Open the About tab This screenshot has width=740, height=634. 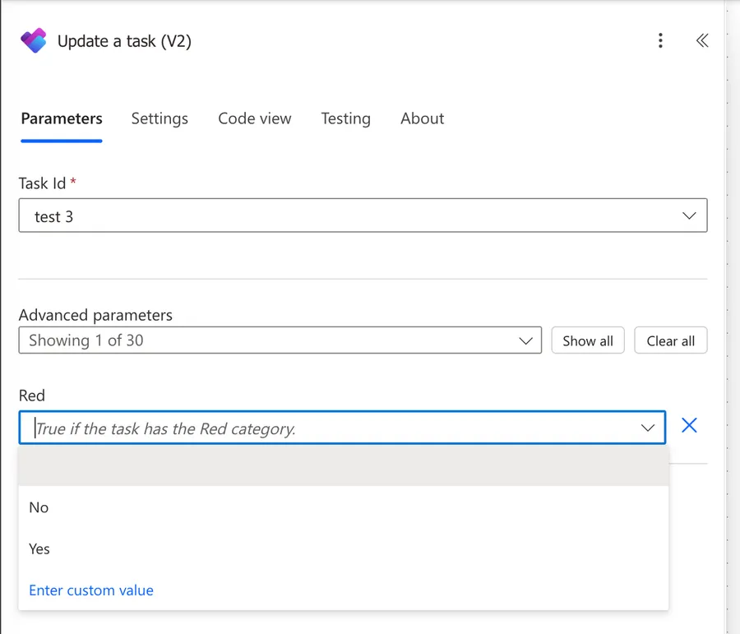pyautogui.click(x=422, y=118)
